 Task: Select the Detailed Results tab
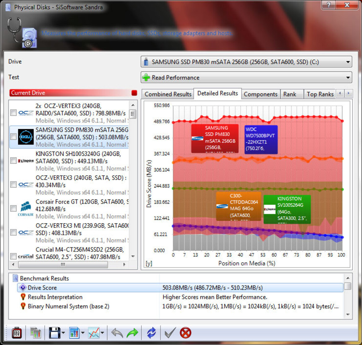(x=217, y=93)
